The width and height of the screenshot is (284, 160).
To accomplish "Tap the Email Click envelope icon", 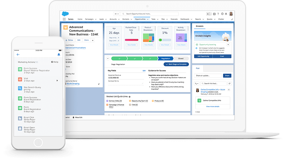I will point(20,118).
